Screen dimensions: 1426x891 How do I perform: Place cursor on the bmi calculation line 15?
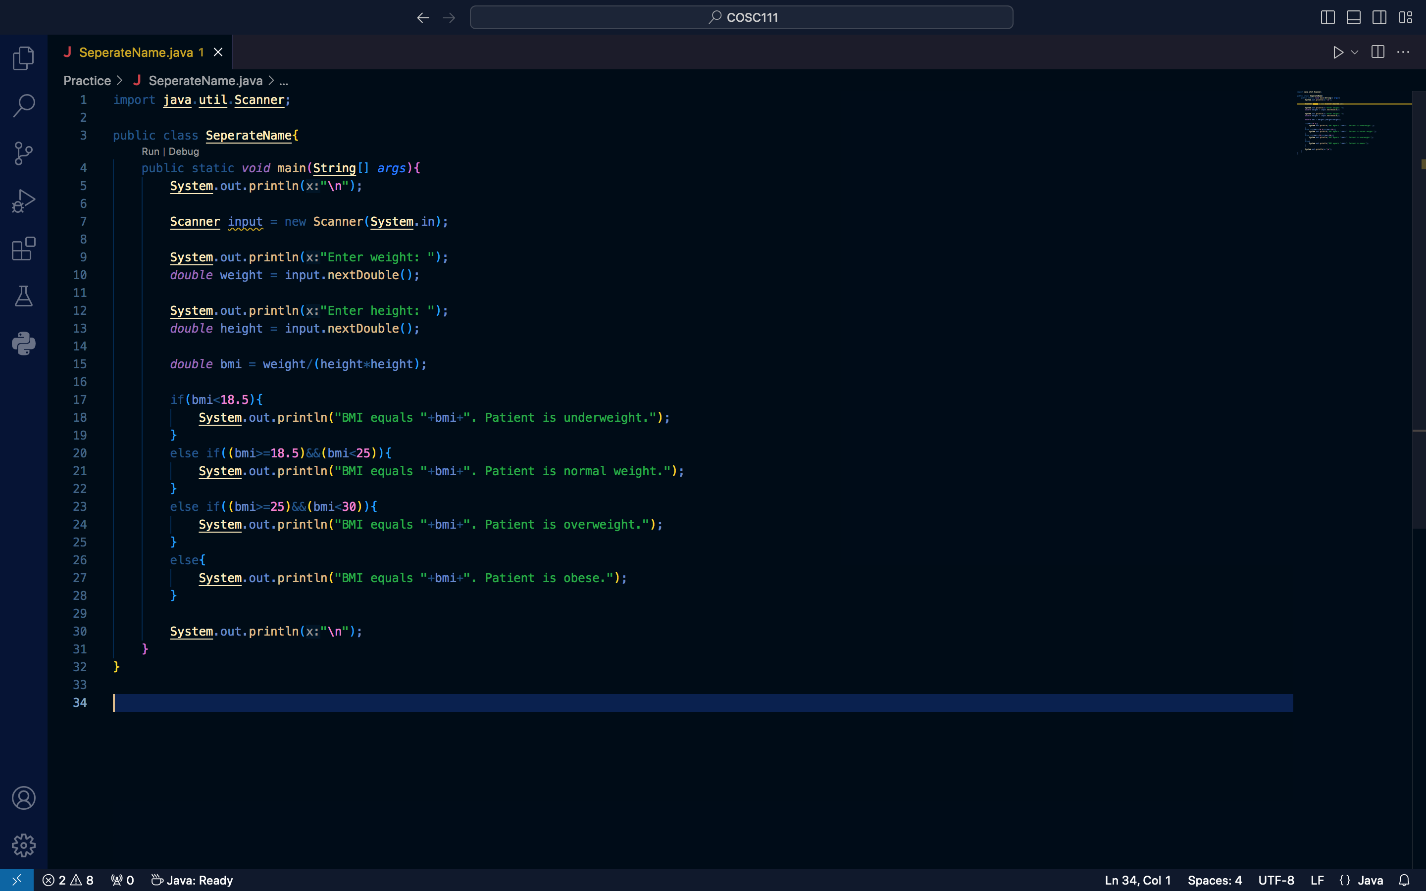298,364
